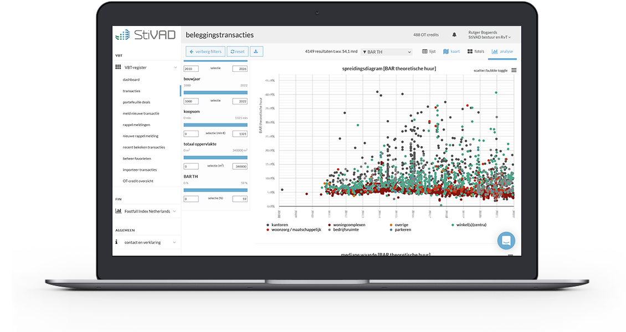Click the StiVAD logo

tap(145, 35)
